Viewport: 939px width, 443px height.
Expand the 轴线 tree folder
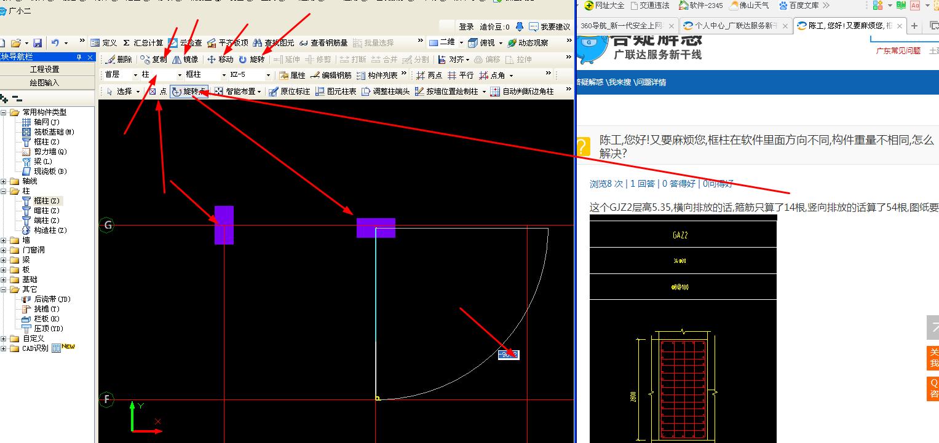point(4,181)
